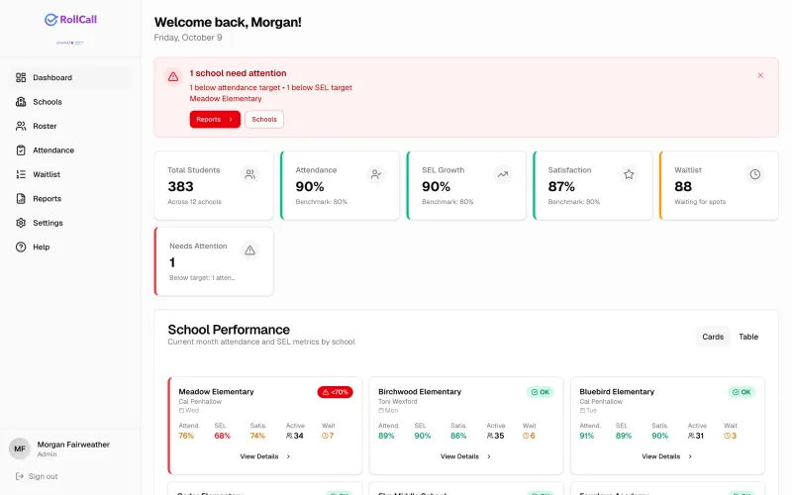
Task: Open the Attendance section
Action: tap(70, 150)
